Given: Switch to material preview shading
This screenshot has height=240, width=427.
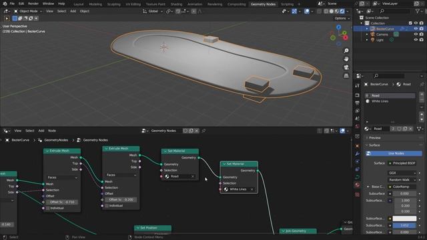Looking at the screenshot, I should [337, 11].
